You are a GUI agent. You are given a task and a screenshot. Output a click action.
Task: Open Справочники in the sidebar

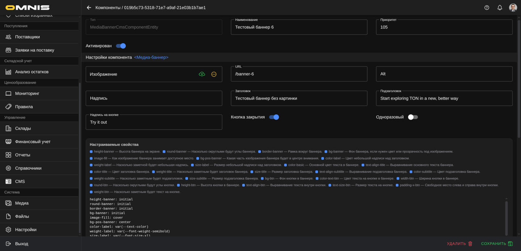[x=28, y=168]
